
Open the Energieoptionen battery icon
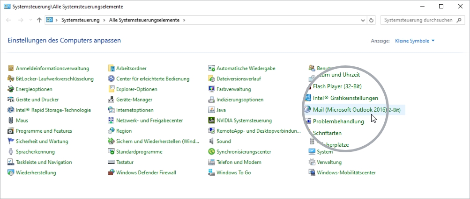(x=11, y=89)
